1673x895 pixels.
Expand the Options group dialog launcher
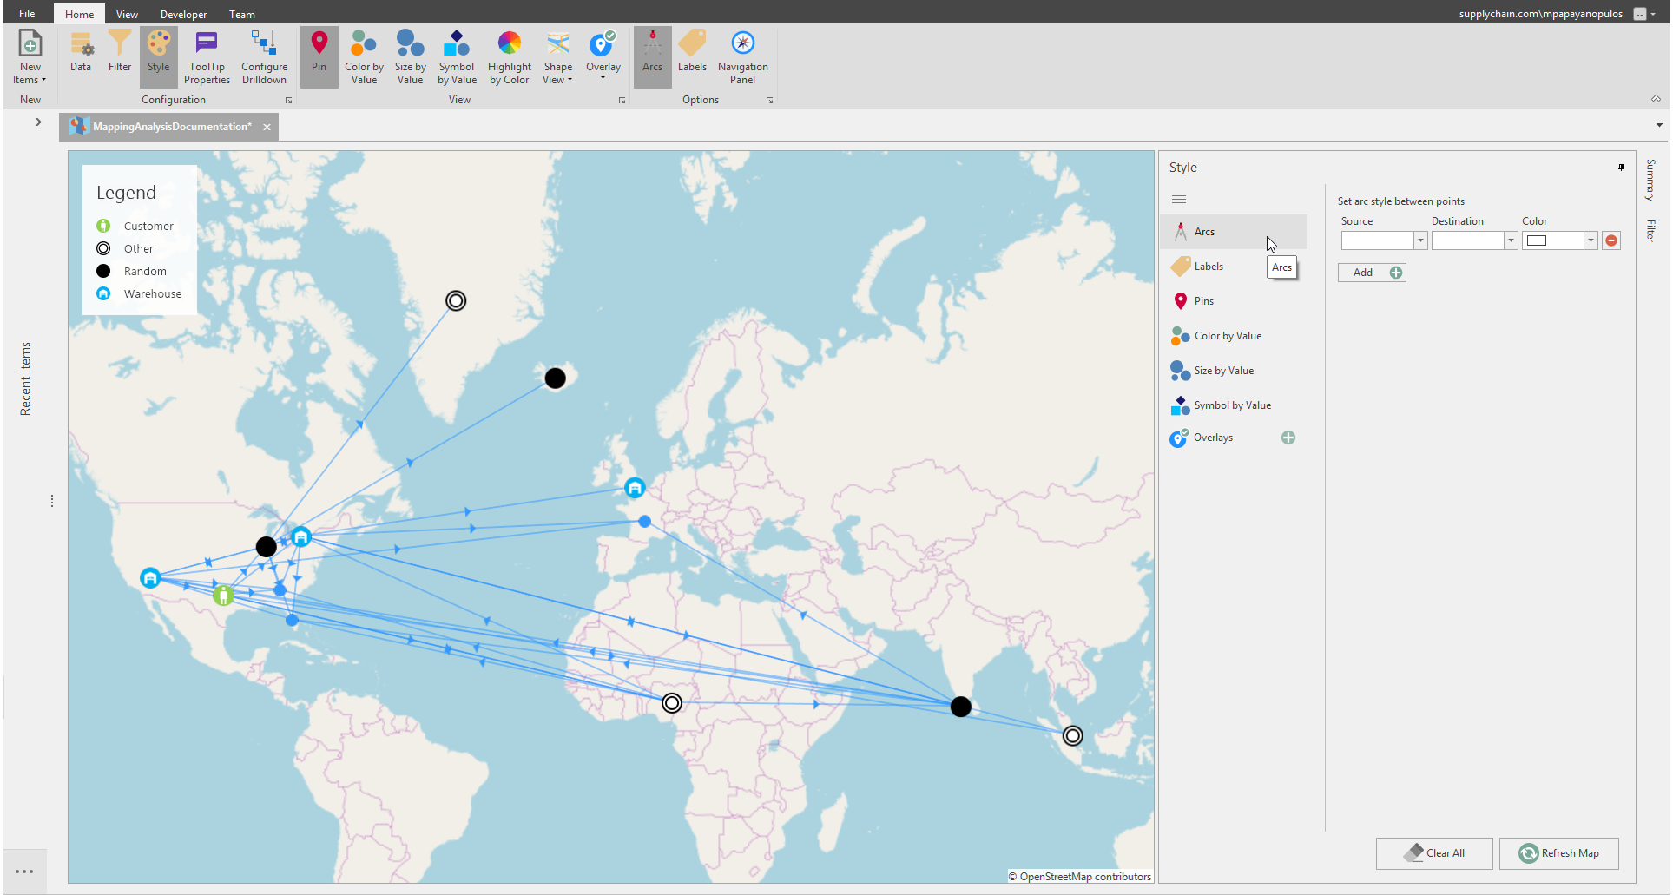tap(769, 101)
